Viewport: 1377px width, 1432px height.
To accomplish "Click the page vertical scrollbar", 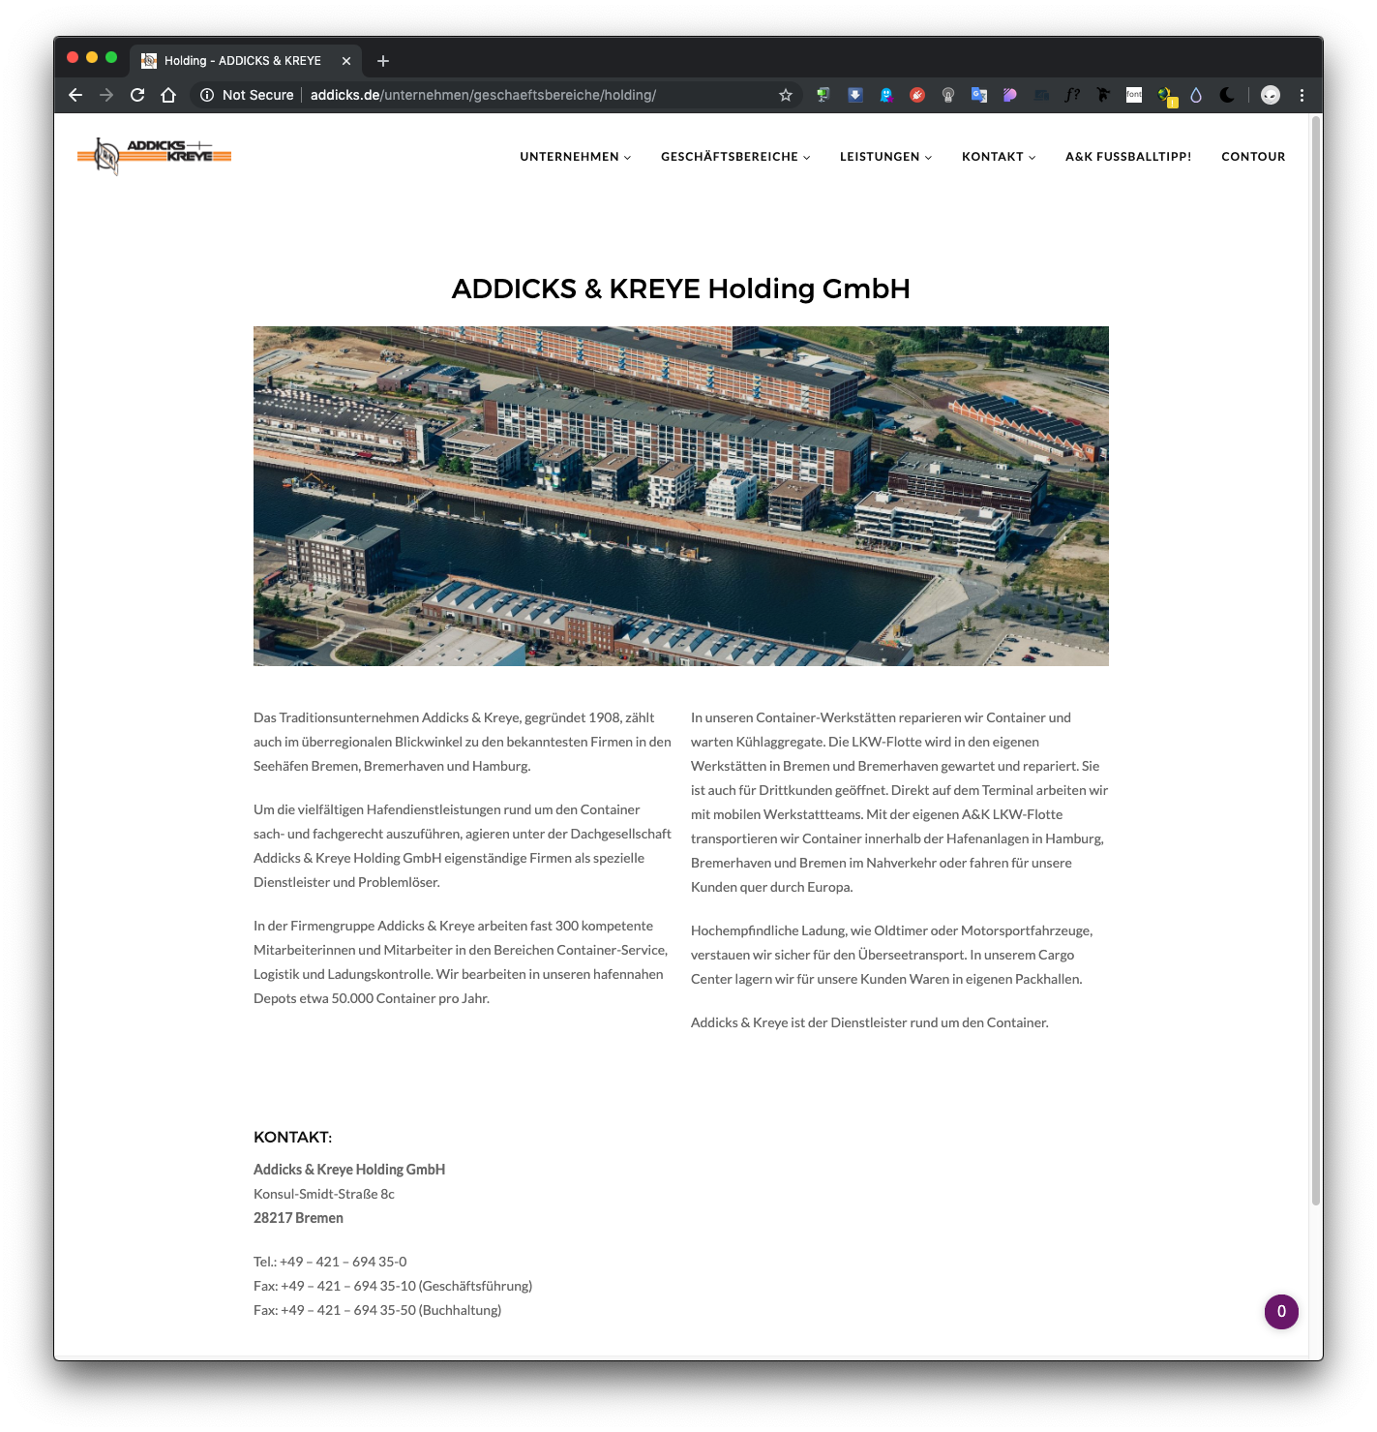I will (x=1316, y=661).
